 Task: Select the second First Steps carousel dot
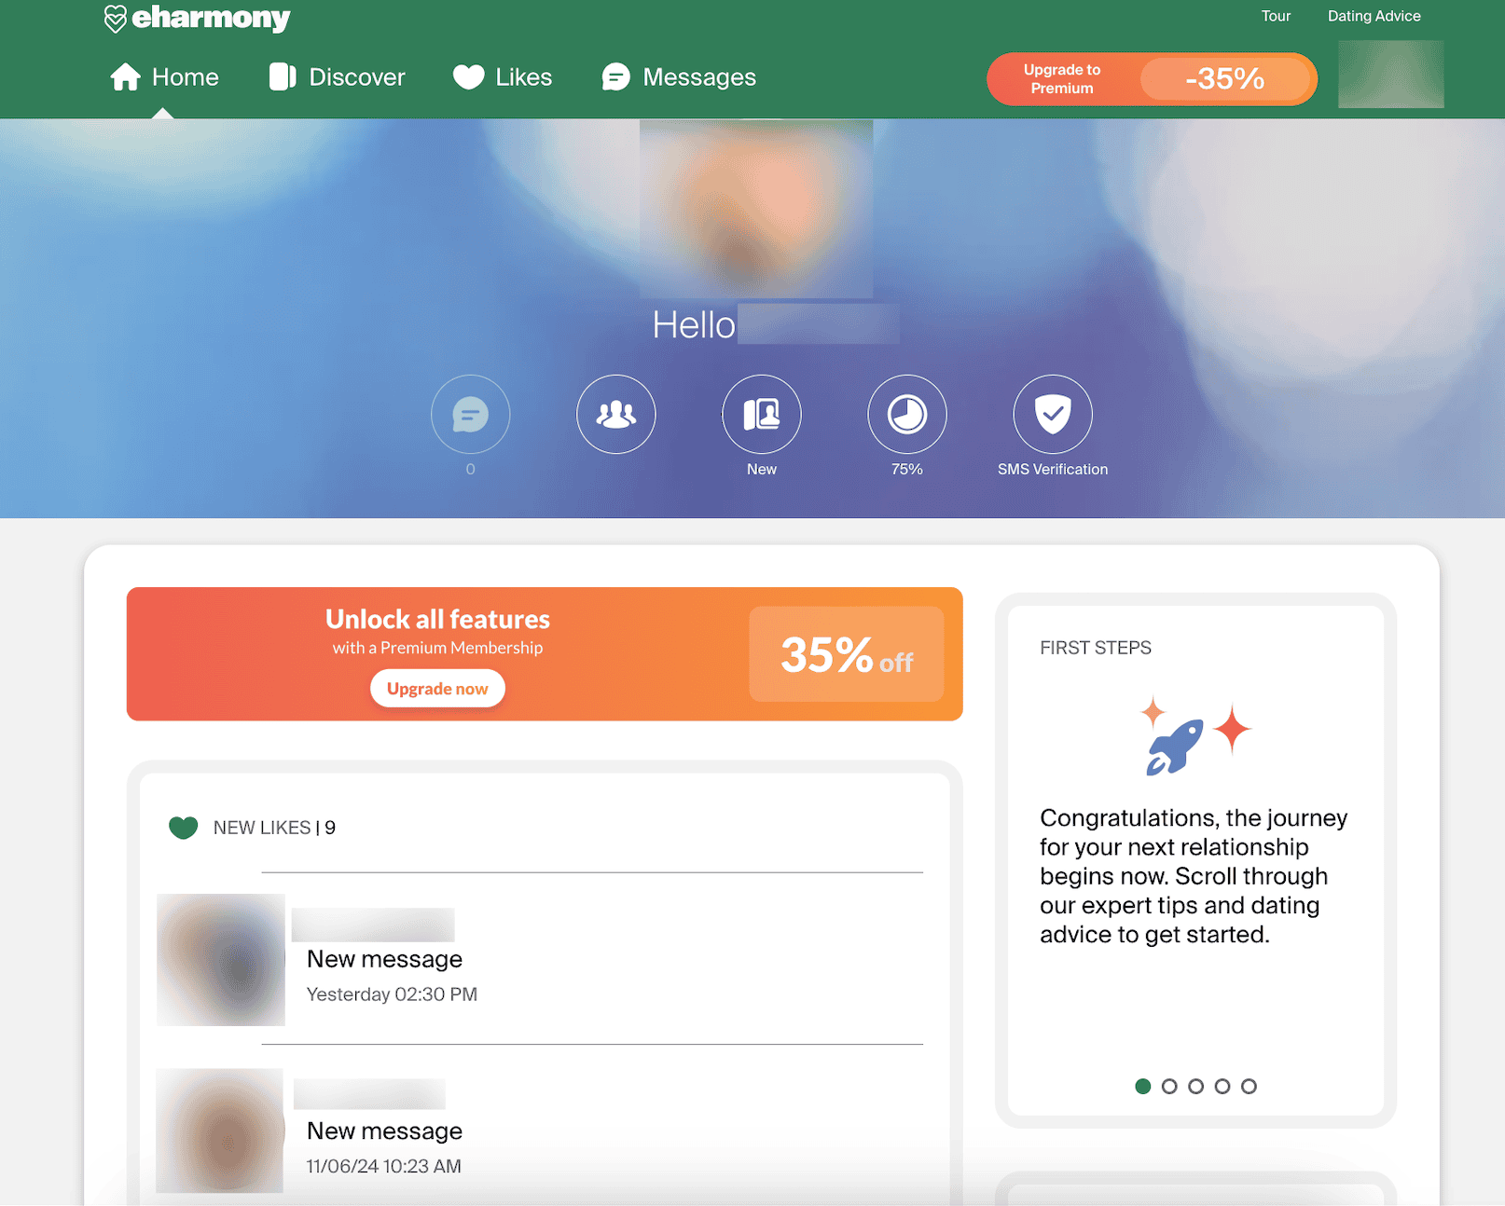[x=1169, y=1086]
